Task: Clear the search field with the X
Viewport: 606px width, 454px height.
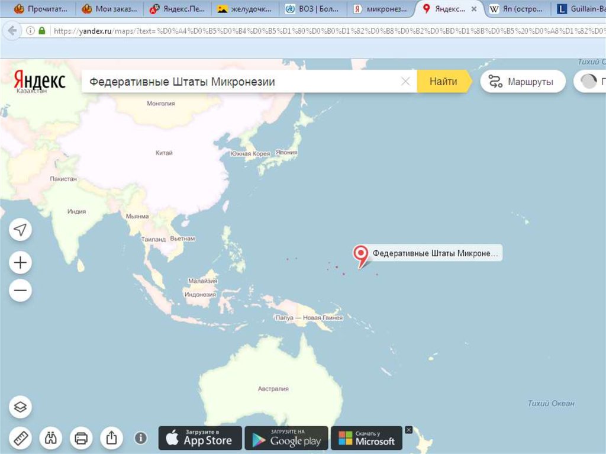Action: tap(405, 82)
